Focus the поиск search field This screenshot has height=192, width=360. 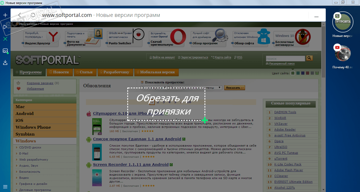pos(285,59)
